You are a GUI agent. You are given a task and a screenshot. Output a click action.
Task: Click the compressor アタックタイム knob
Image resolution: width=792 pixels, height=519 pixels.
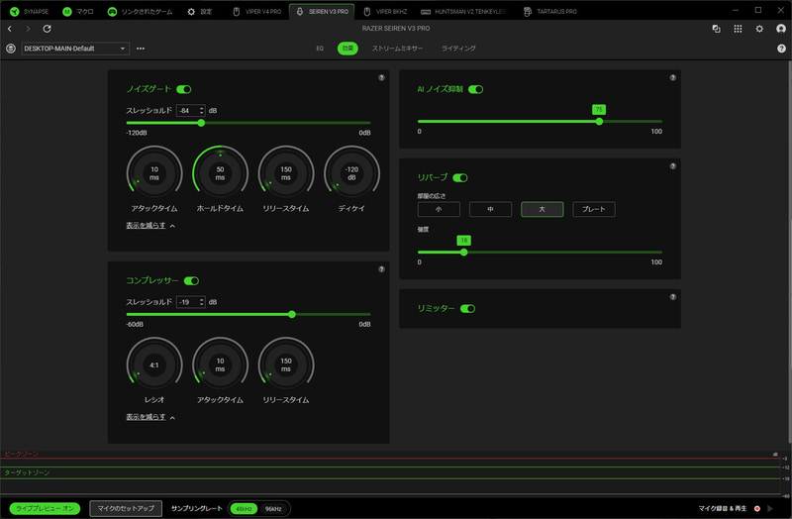click(x=220, y=364)
